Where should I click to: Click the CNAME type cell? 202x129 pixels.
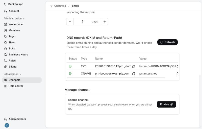pyautogui.click(x=86, y=74)
